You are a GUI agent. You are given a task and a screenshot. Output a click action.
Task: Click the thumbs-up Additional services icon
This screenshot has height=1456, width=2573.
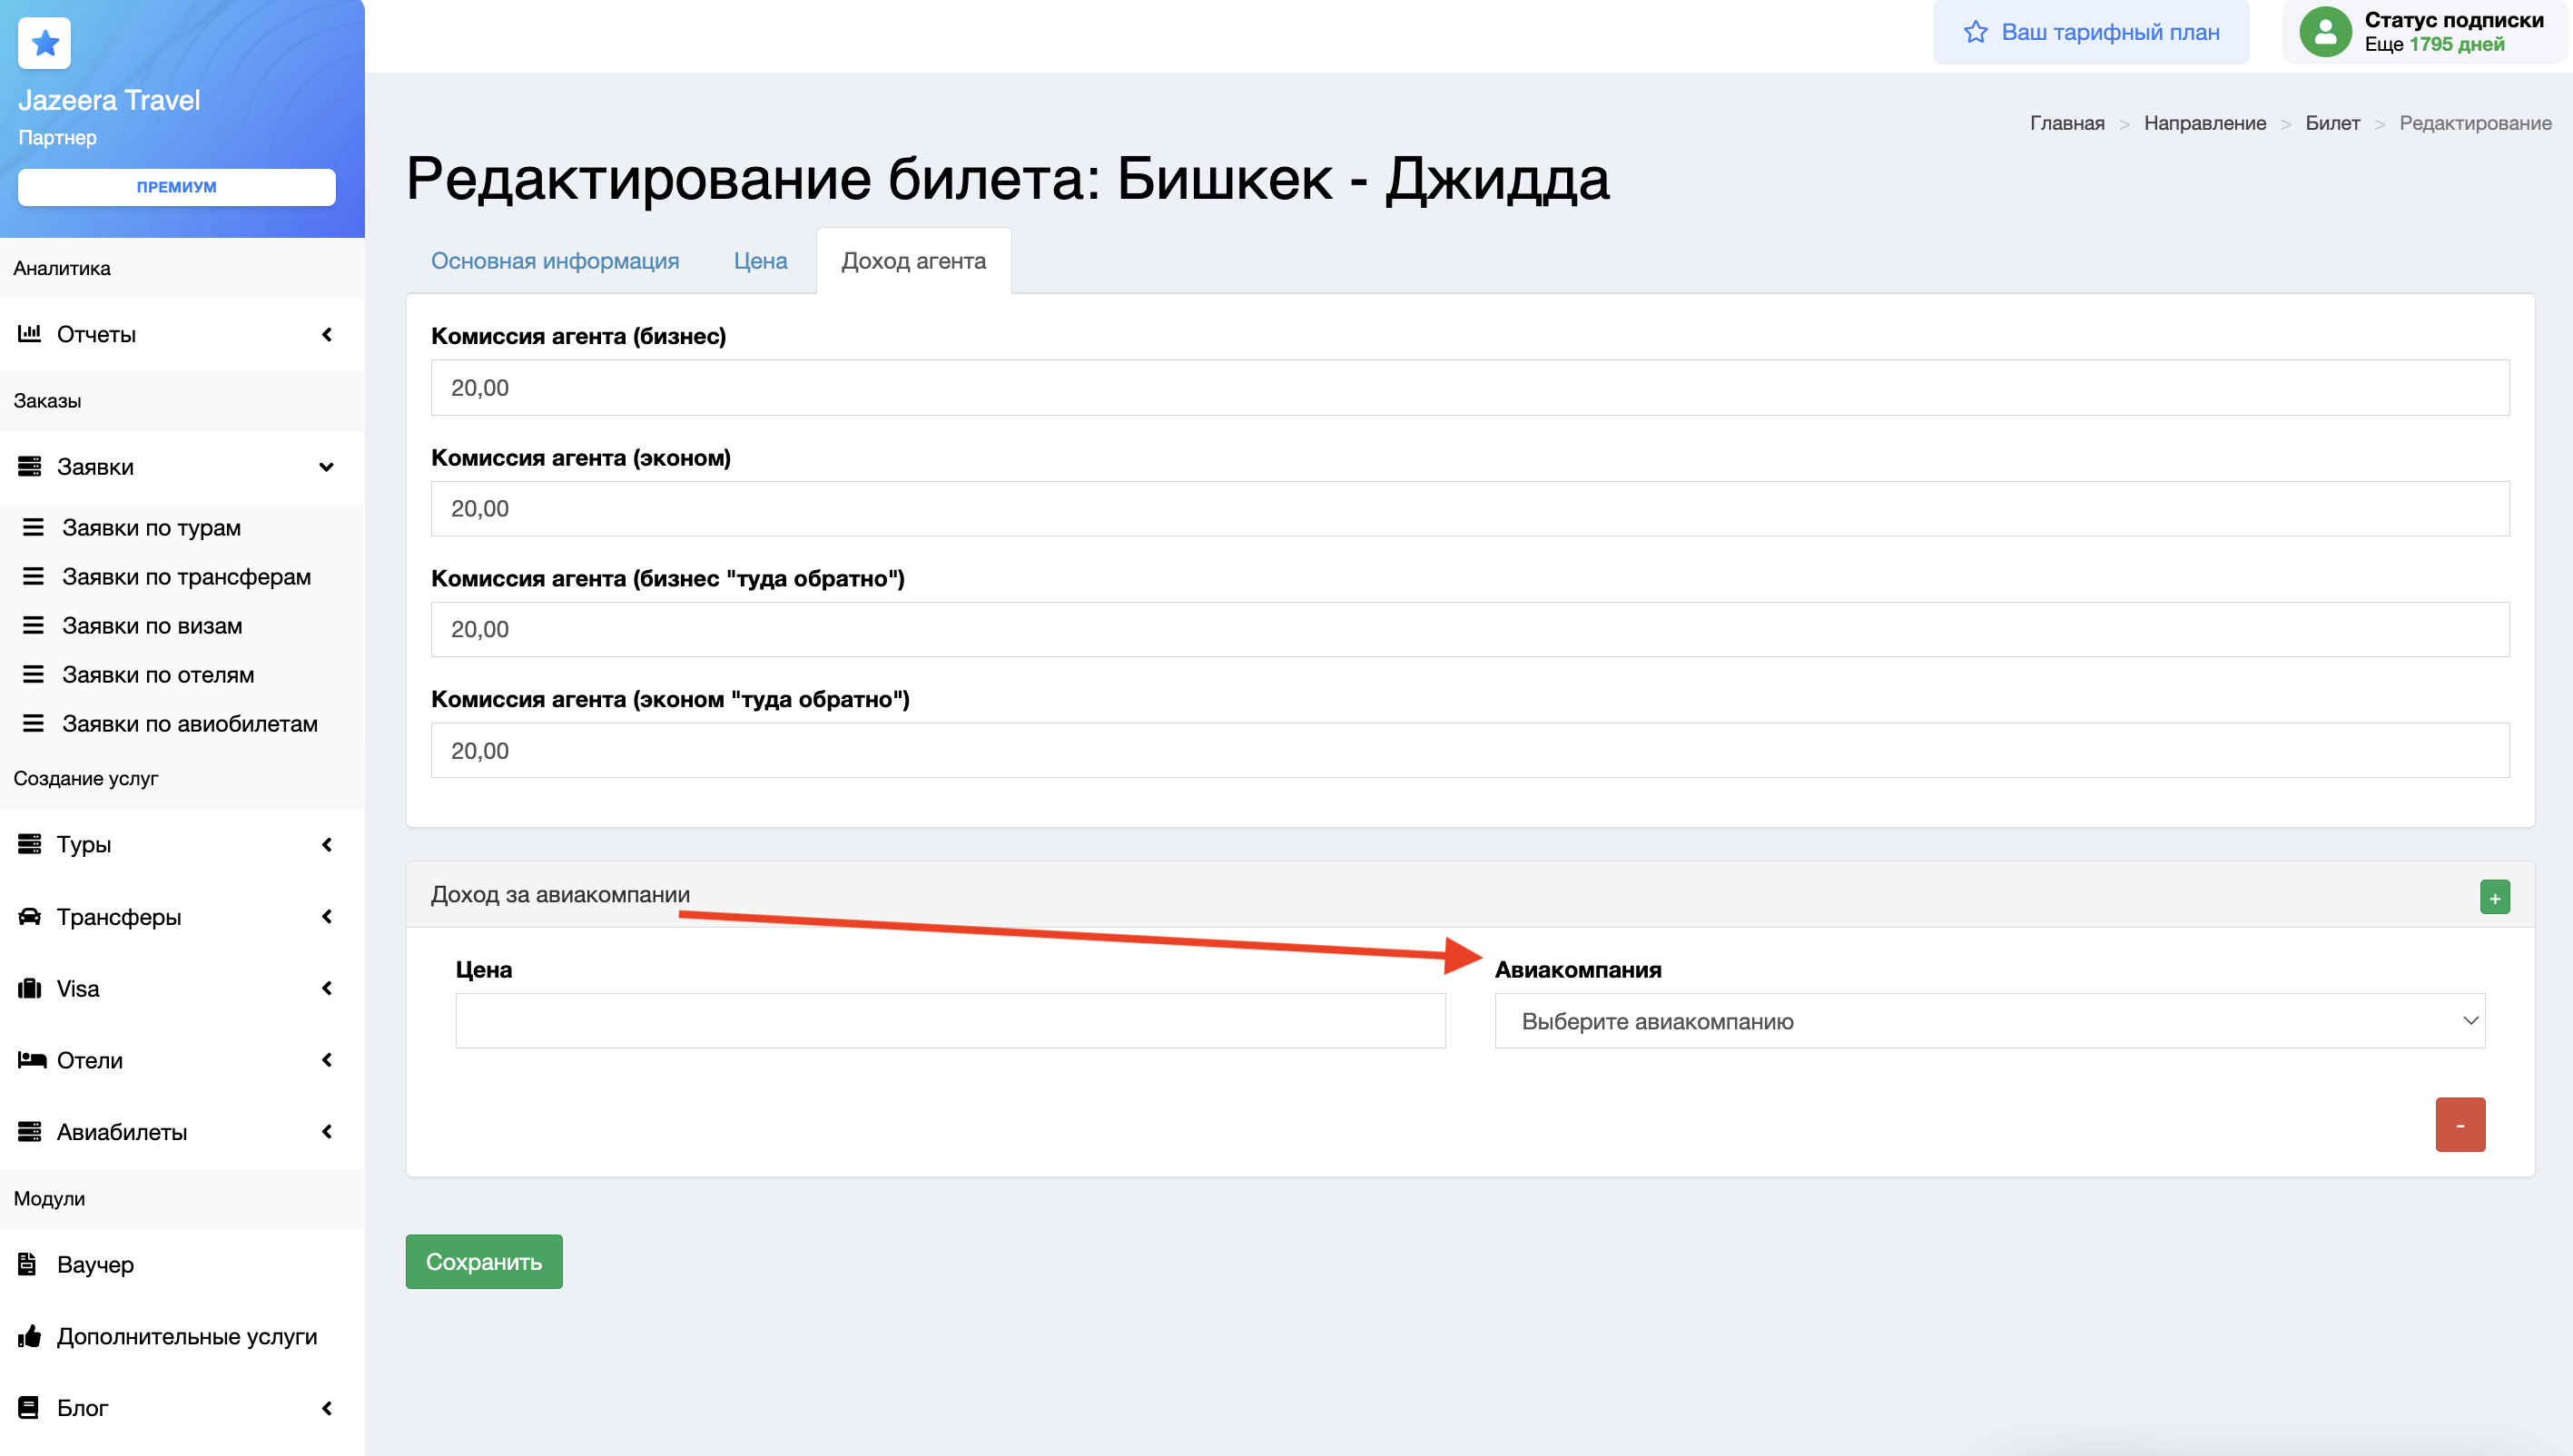(x=29, y=1336)
